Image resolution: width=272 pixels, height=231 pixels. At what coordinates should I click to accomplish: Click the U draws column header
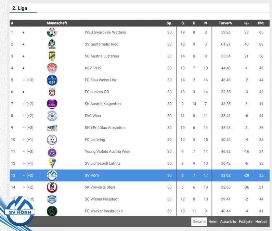[194, 23]
